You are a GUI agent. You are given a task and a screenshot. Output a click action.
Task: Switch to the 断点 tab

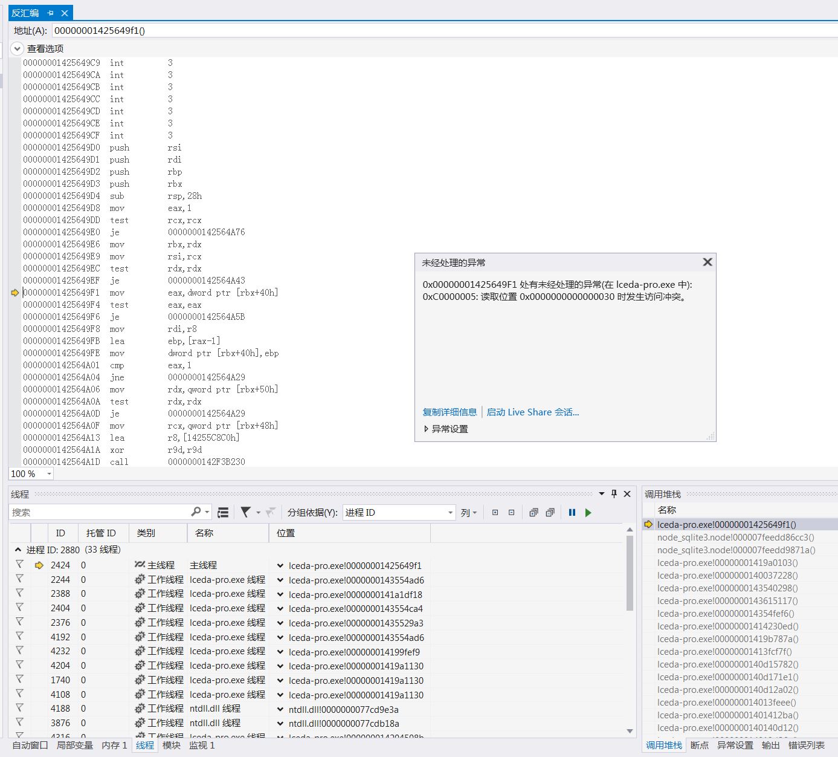[x=699, y=745]
